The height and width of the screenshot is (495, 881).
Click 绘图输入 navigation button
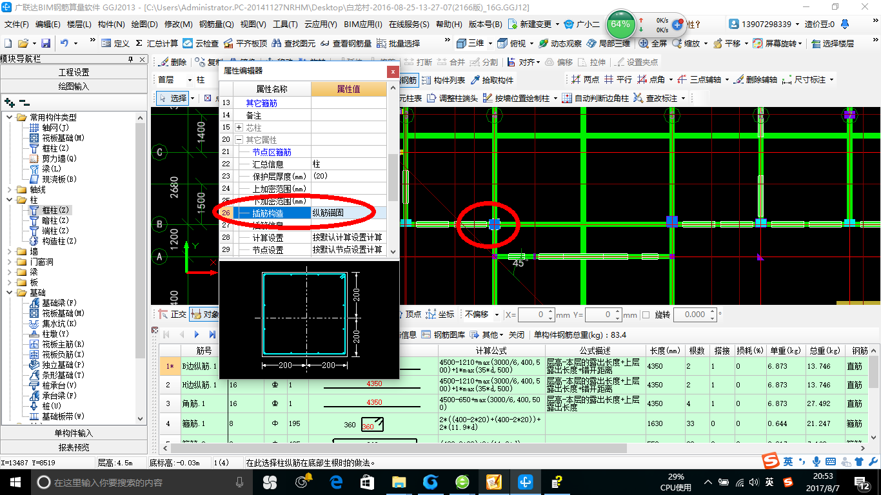point(74,86)
